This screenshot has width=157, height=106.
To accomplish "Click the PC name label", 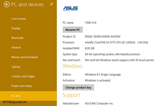I will coord(68,23).
